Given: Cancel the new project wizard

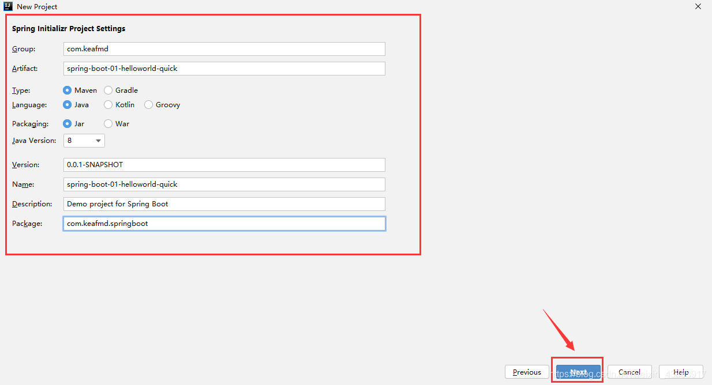Looking at the screenshot, I should (629, 372).
